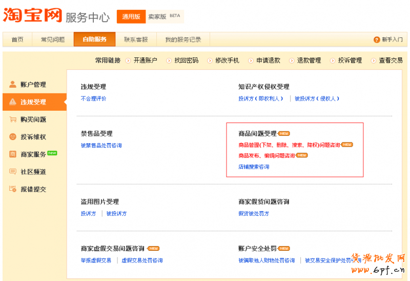Open the 查看交易 quick link
The image size is (410, 281).
pos(391,61)
